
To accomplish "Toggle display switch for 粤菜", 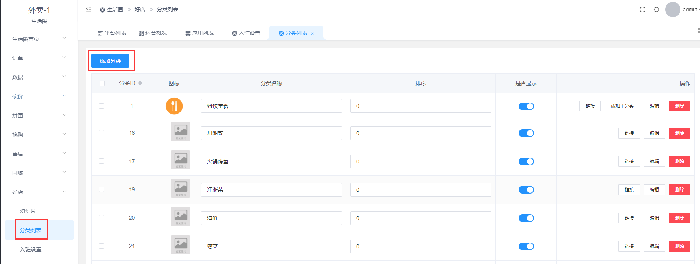I will 526,246.
